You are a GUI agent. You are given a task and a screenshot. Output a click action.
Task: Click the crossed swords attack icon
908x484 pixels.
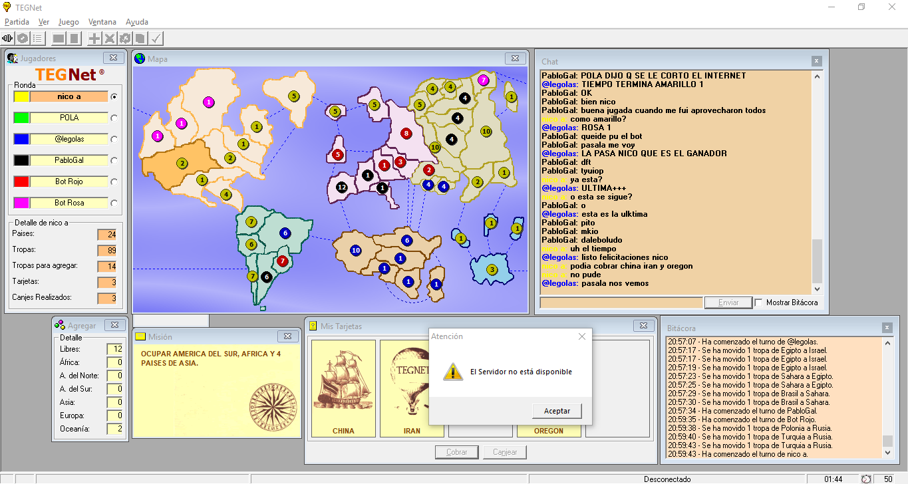[x=110, y=39]
